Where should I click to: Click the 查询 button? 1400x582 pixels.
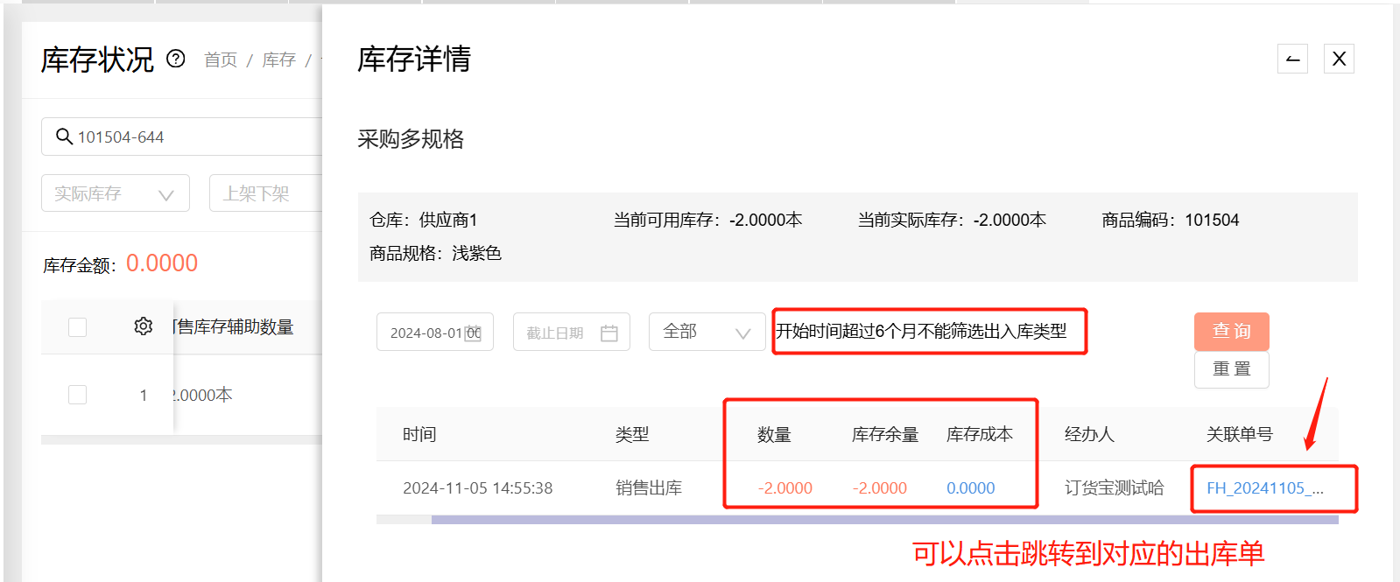click(x=1231, y=331)
